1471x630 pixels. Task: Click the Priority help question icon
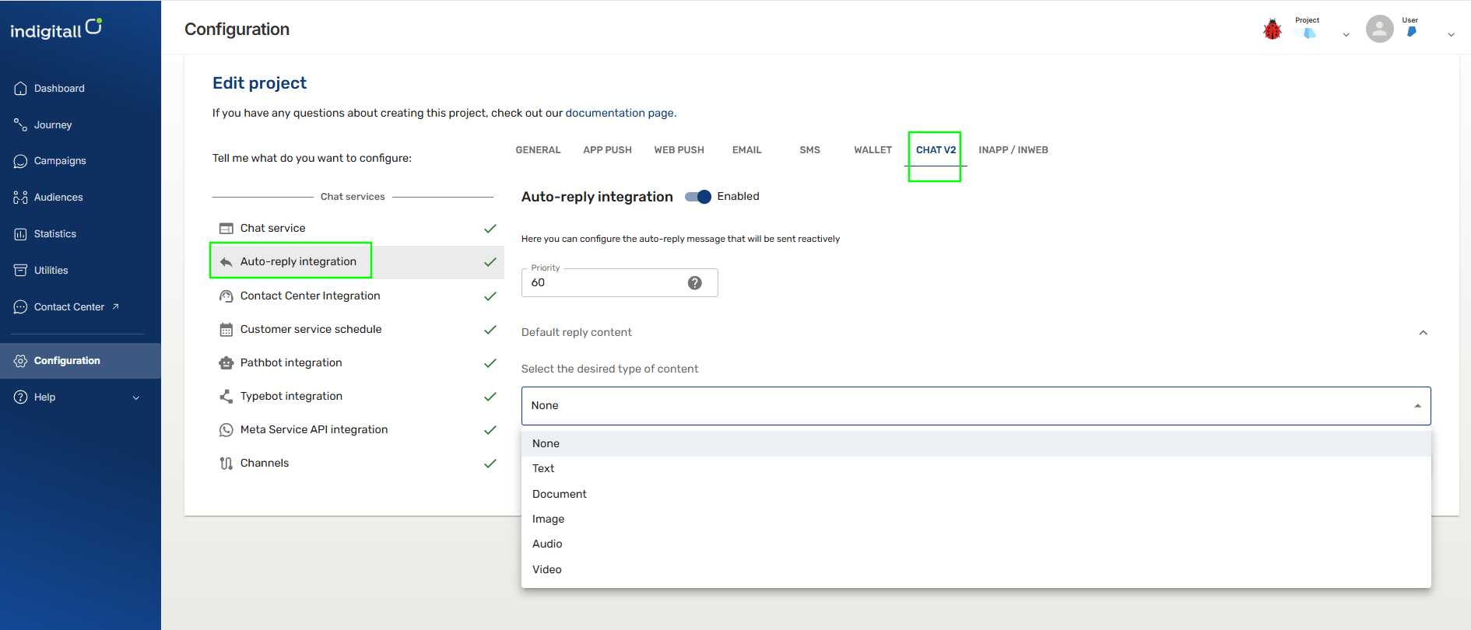tap(695, 283)
